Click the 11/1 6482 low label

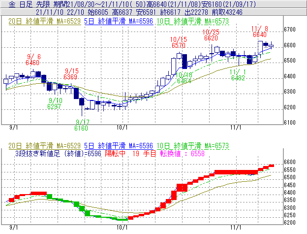[238, 75]
